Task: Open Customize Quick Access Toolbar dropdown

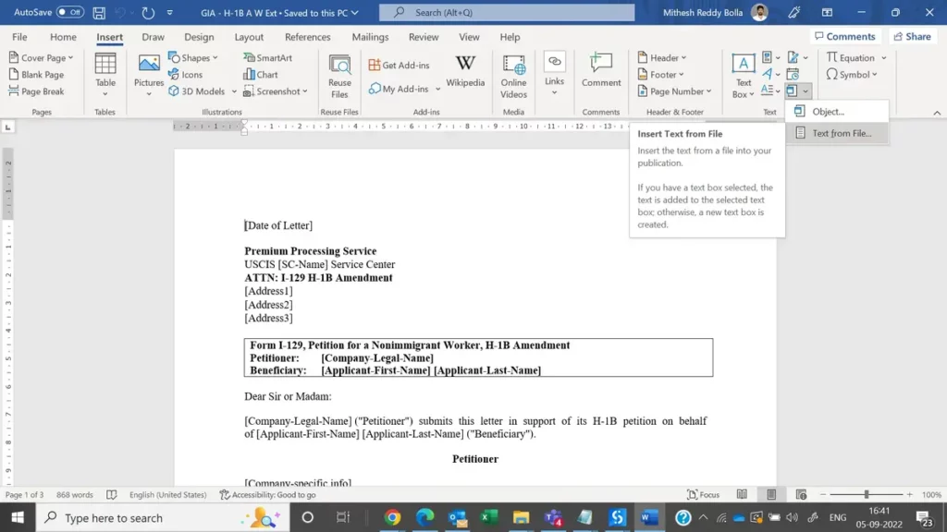Action: coord(170,12)
